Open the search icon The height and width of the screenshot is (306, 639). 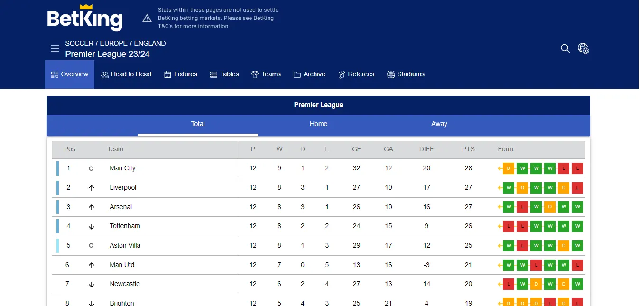point(565,48)
